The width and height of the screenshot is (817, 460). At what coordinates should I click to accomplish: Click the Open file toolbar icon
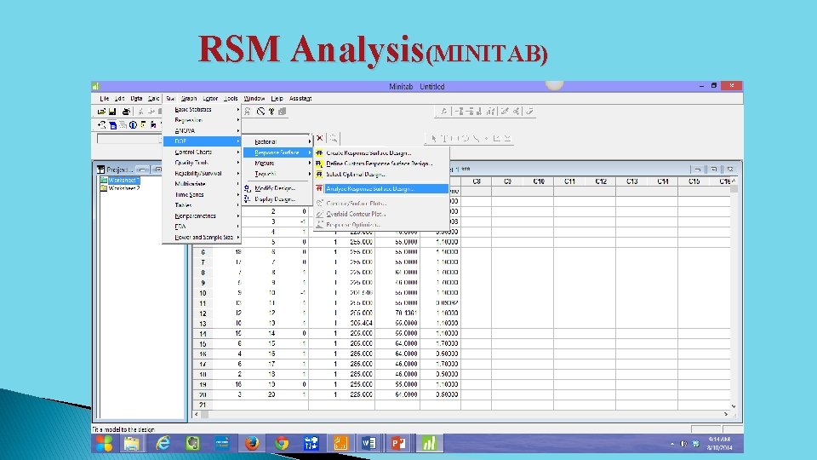(x=101, y=111)
